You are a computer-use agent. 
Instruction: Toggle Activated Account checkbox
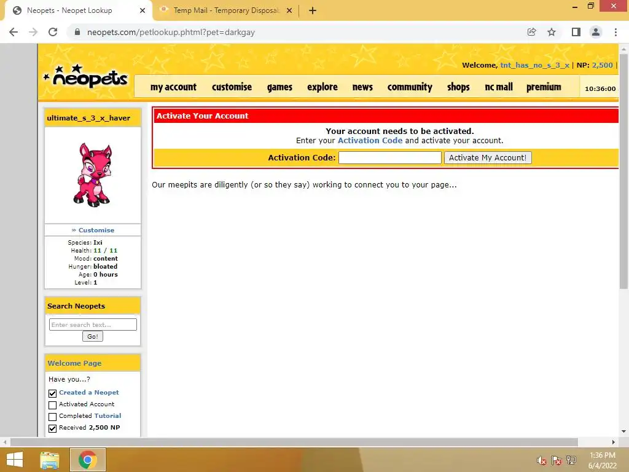coord(53,405)
